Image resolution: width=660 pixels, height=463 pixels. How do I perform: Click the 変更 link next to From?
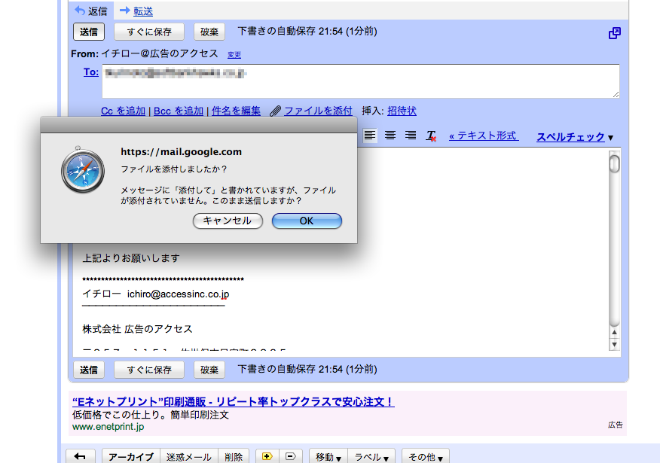point(234,55)
